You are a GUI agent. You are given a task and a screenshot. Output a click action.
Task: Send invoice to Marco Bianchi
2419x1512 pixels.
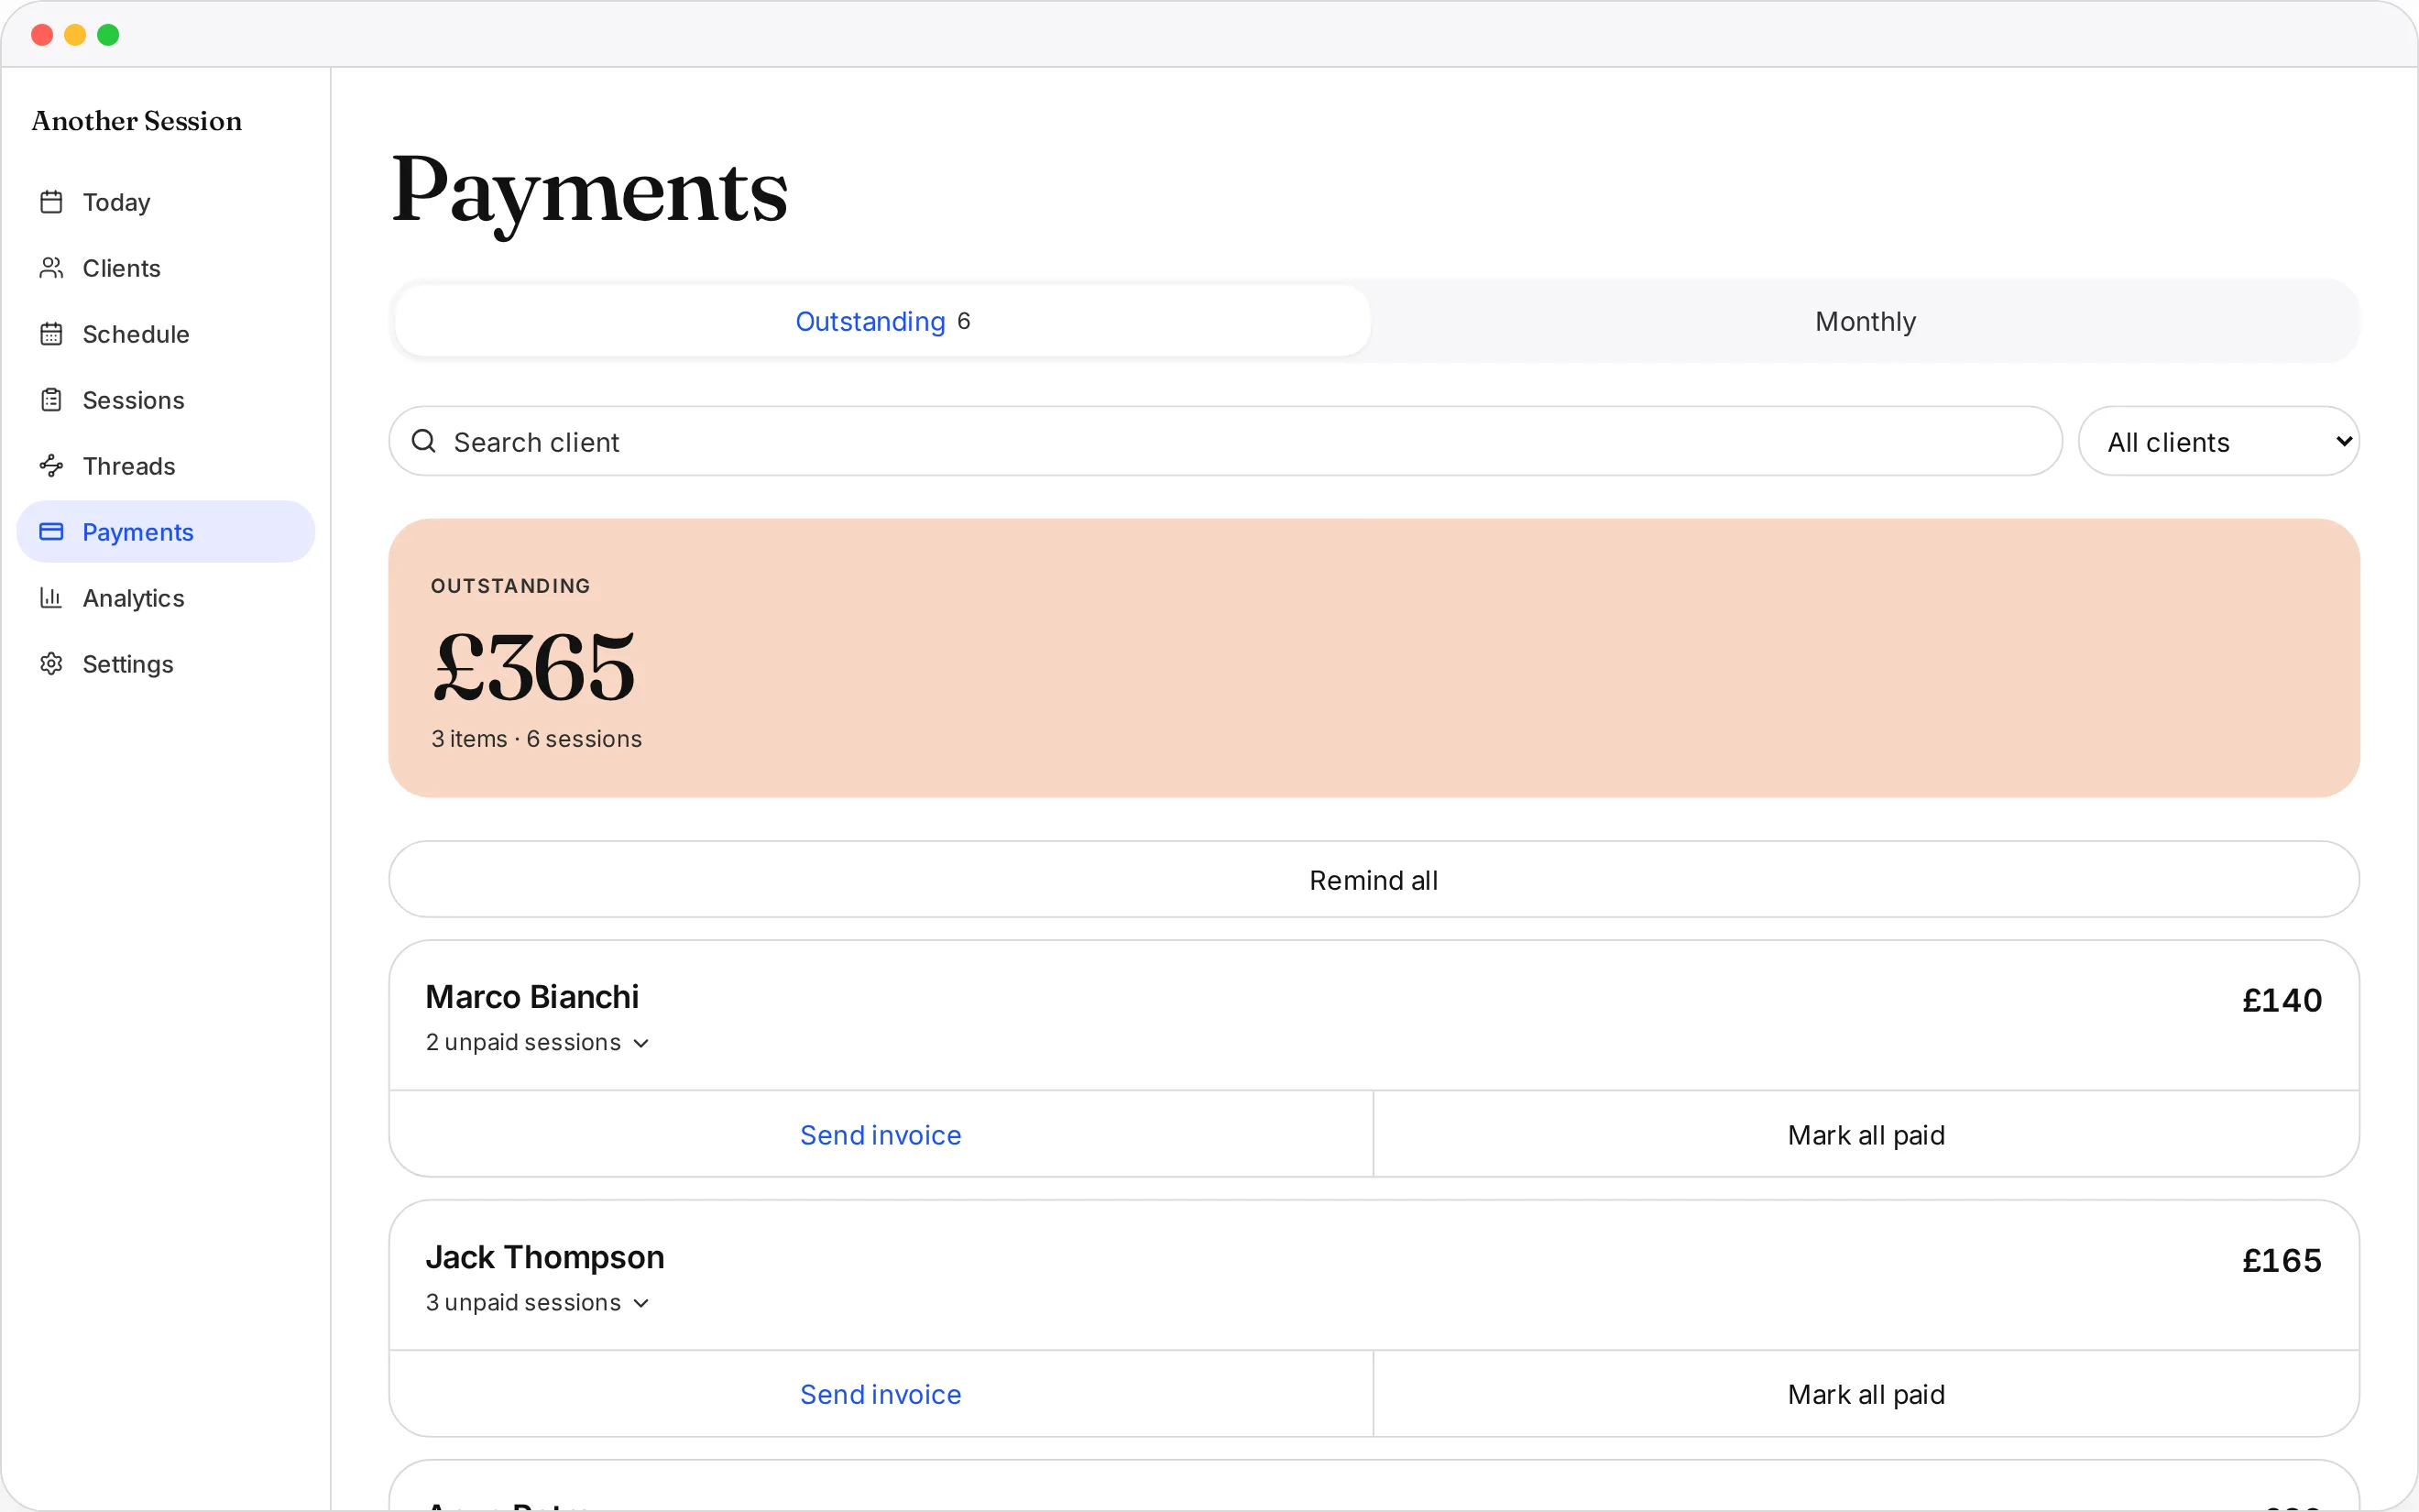(881, 1135)
